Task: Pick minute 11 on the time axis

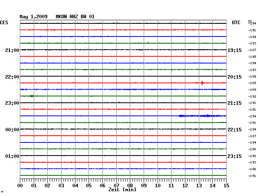Action: point(171,186)
